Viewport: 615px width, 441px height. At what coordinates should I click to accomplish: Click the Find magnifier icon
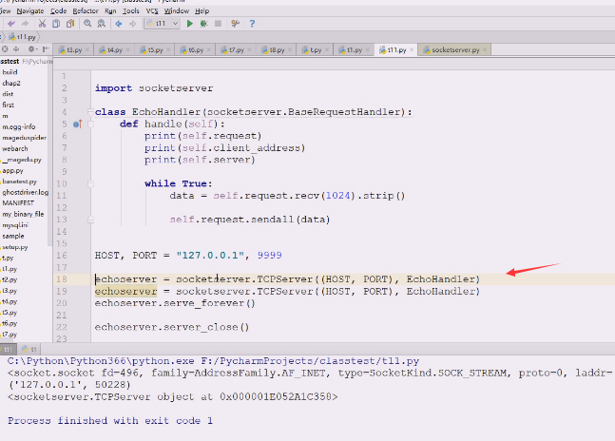tap(87, 24)
